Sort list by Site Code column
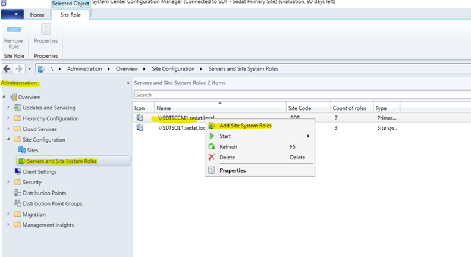This screenshot has width=471, height=257. click(x=308, y=108)
